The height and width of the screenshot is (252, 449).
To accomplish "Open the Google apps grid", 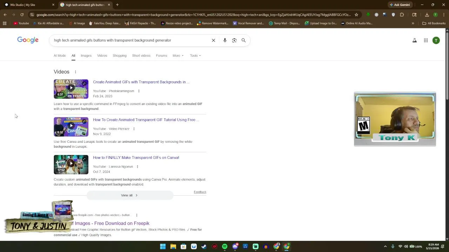I will click(426, 40).
